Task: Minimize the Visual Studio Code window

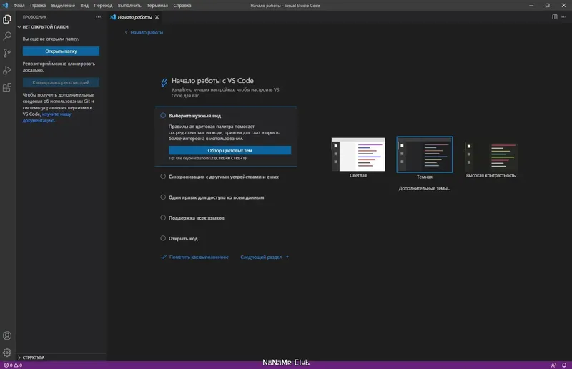Action: [x=531, y=6]
